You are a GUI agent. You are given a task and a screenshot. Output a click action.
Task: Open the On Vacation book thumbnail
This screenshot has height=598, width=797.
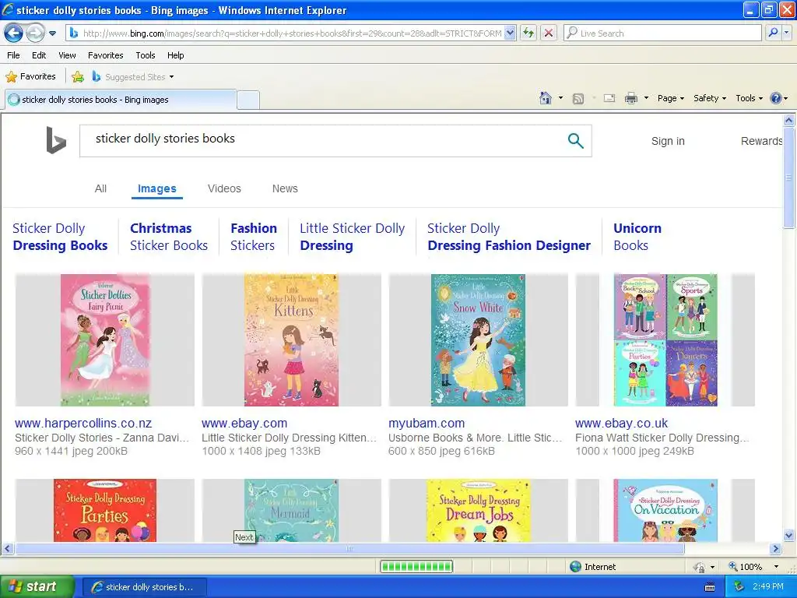pyautogui.click(x=665, y=510)
